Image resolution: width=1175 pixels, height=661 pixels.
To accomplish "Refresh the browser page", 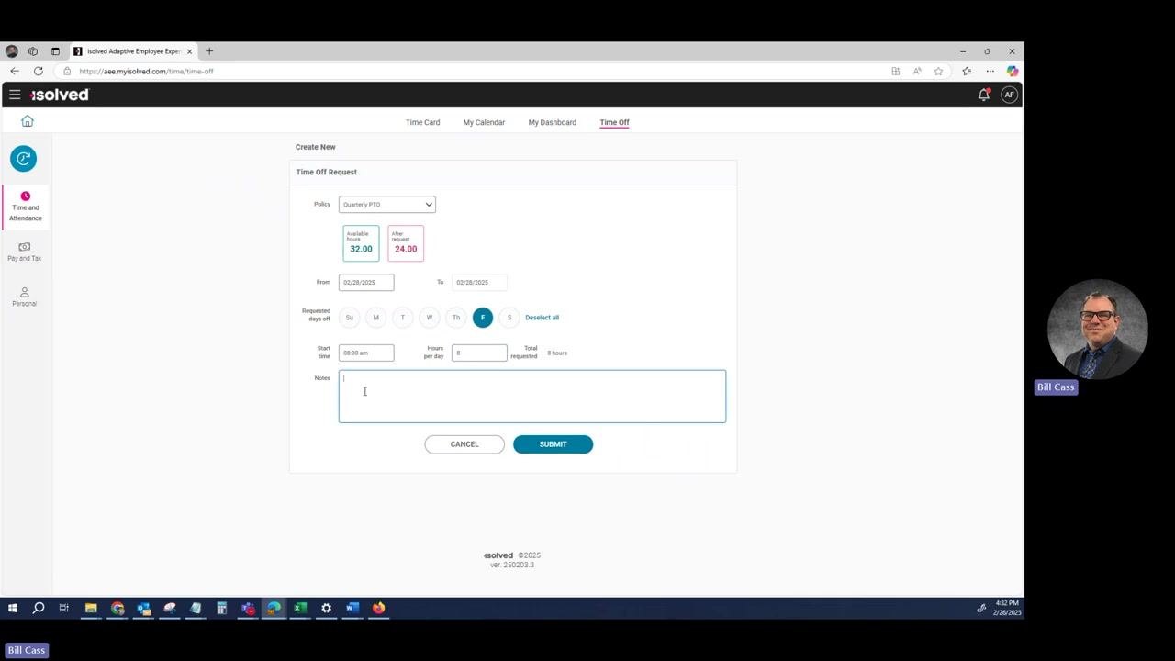I will point(39,71).
